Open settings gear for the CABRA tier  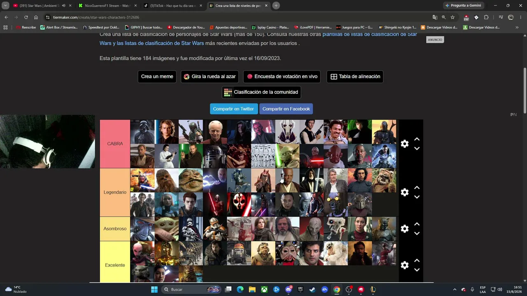(x=405, y=144)
